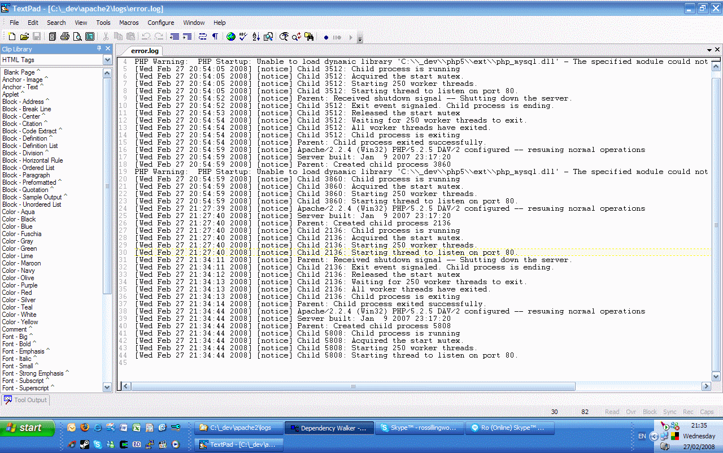Click the Compare Files toolbar icon
The image size is (723, 453).
click(268, 37)
